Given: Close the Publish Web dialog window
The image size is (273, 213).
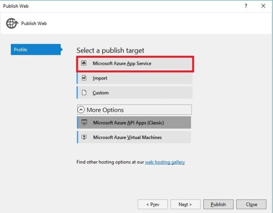Looking at the screenshot, I should [x=263, y=6].
